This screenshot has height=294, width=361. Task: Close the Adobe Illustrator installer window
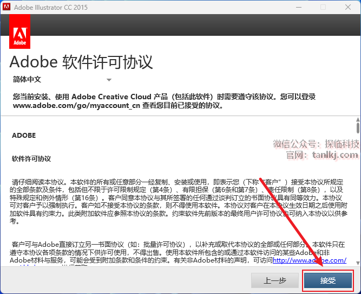[x=347, y=8]
